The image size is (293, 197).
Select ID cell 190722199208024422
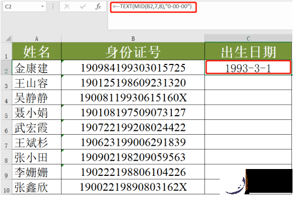(133, 127)
